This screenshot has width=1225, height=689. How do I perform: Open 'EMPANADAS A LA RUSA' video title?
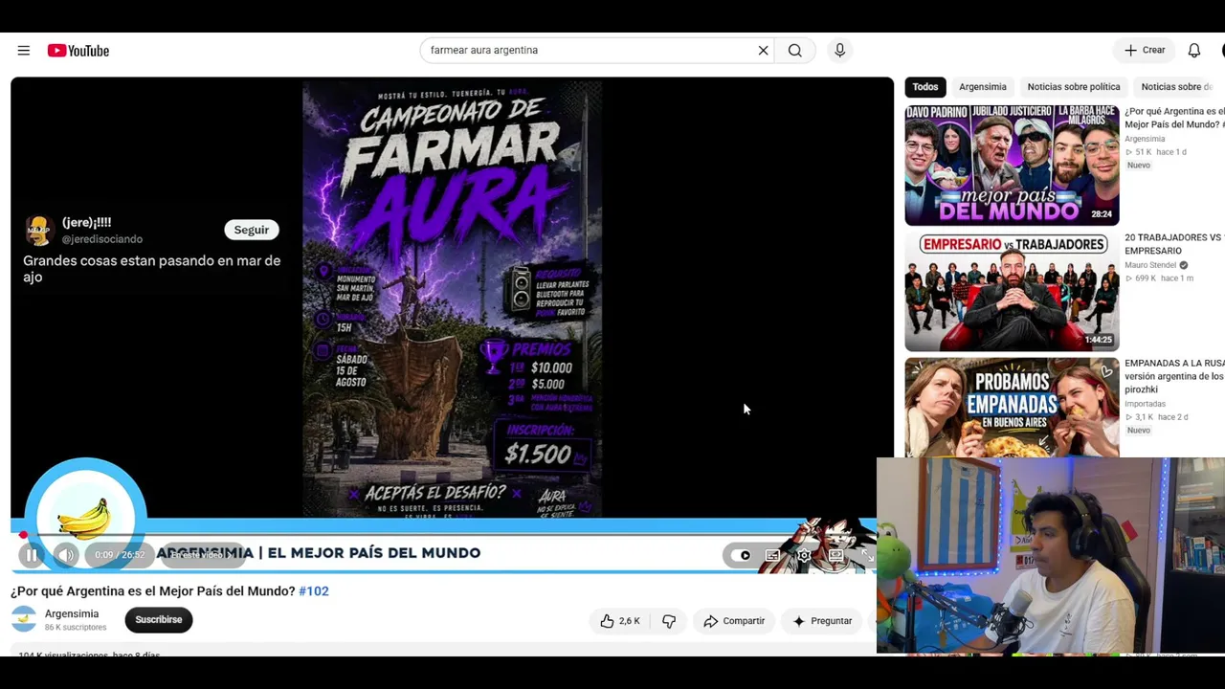(x=1174, y=376)
